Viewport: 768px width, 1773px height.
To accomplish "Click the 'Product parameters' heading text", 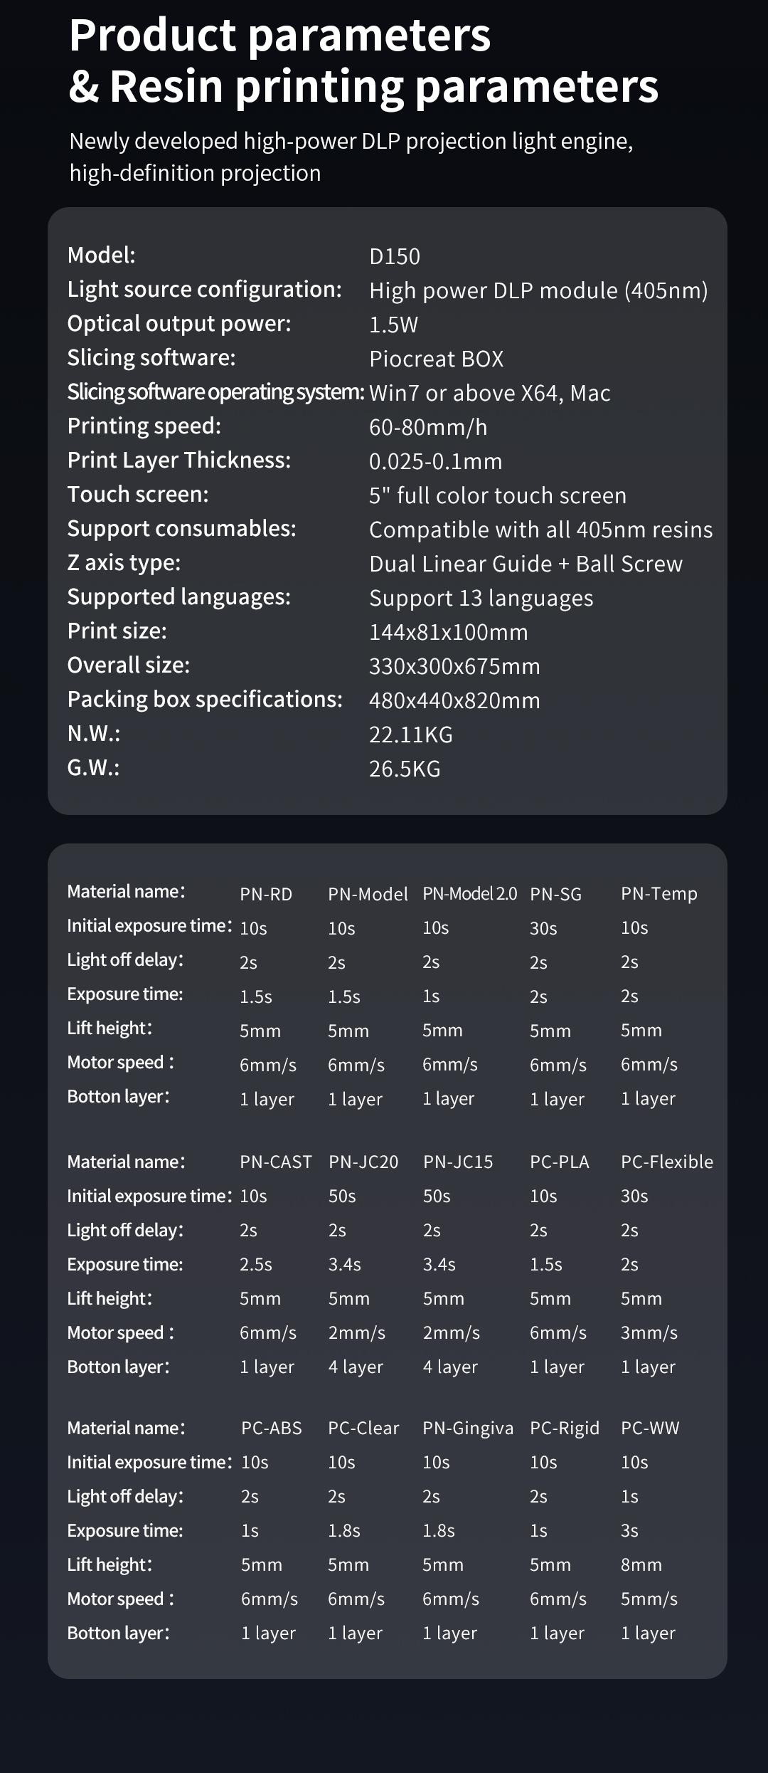I will click(x=280, y=36).
